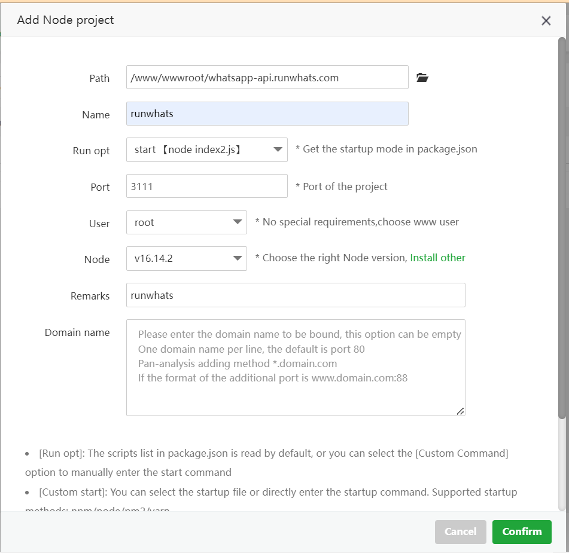Click the Path input field

pyautogui.click(x=267, y=78)
